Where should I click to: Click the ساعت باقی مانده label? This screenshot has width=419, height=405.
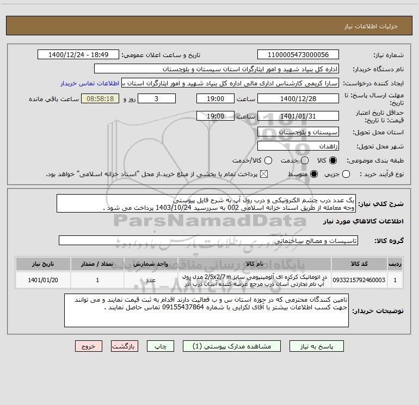coord(54,99)
